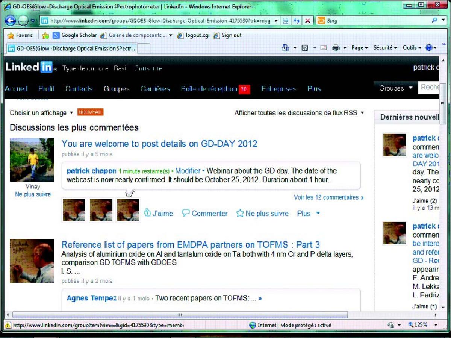Open the Page menu
The height and width of the screenshot is (338, 451).
point(359,48)
